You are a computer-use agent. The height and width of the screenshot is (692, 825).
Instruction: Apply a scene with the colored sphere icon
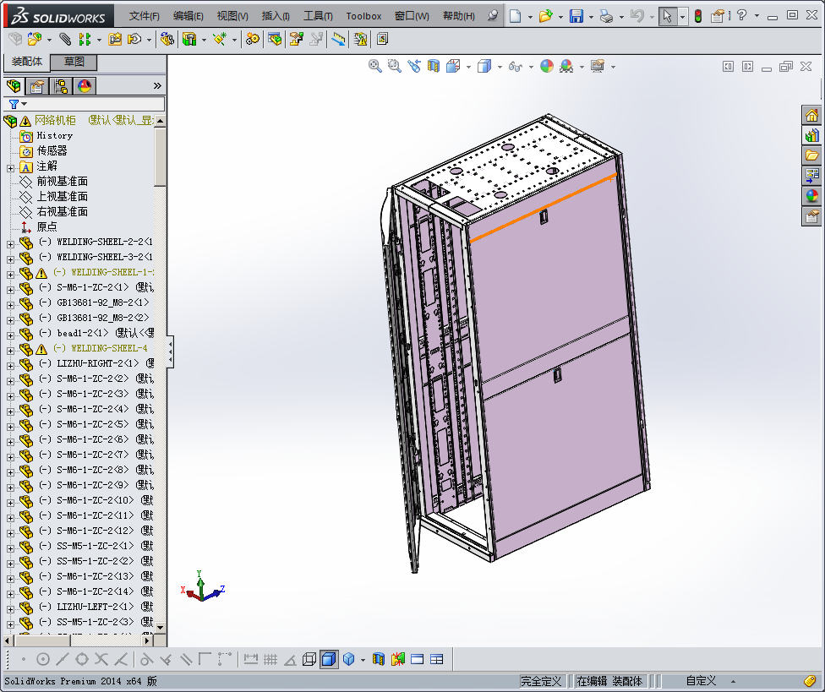565,66
